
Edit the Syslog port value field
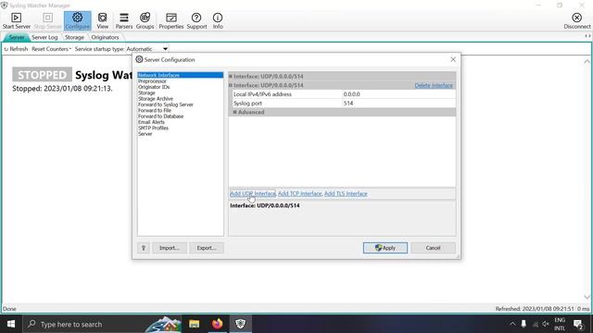[x=398, y=103]
